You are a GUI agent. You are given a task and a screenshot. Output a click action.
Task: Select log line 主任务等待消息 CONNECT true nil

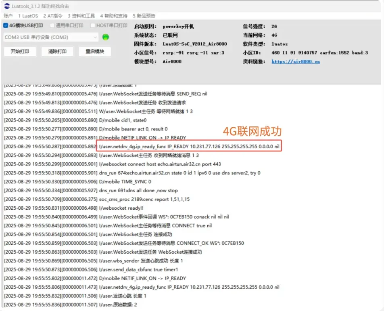108,226
